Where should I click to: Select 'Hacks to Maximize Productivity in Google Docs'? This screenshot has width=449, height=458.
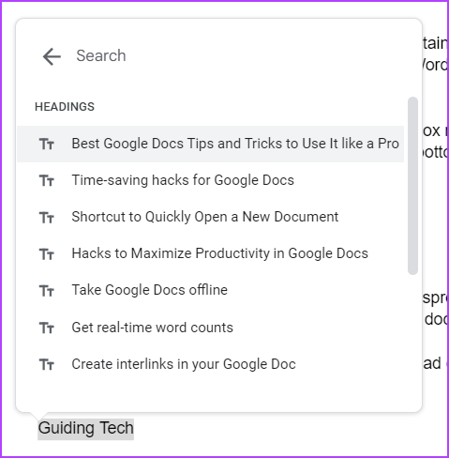tap(210, 253)
